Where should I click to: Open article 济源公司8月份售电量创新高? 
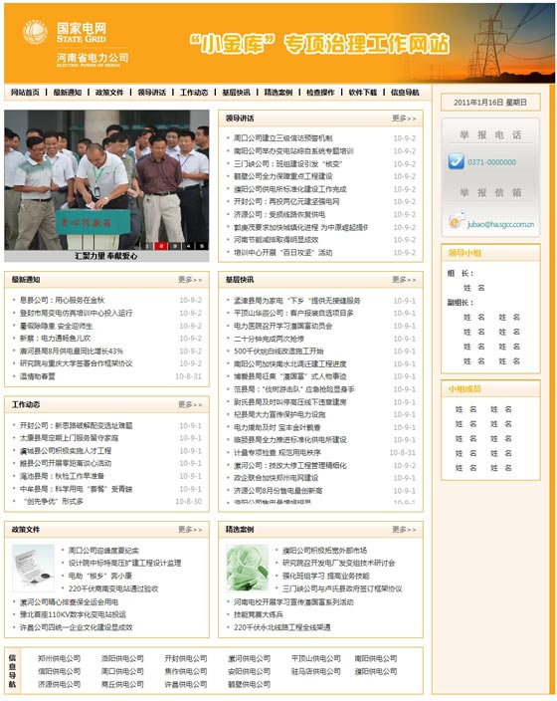(x=278, y=491)
